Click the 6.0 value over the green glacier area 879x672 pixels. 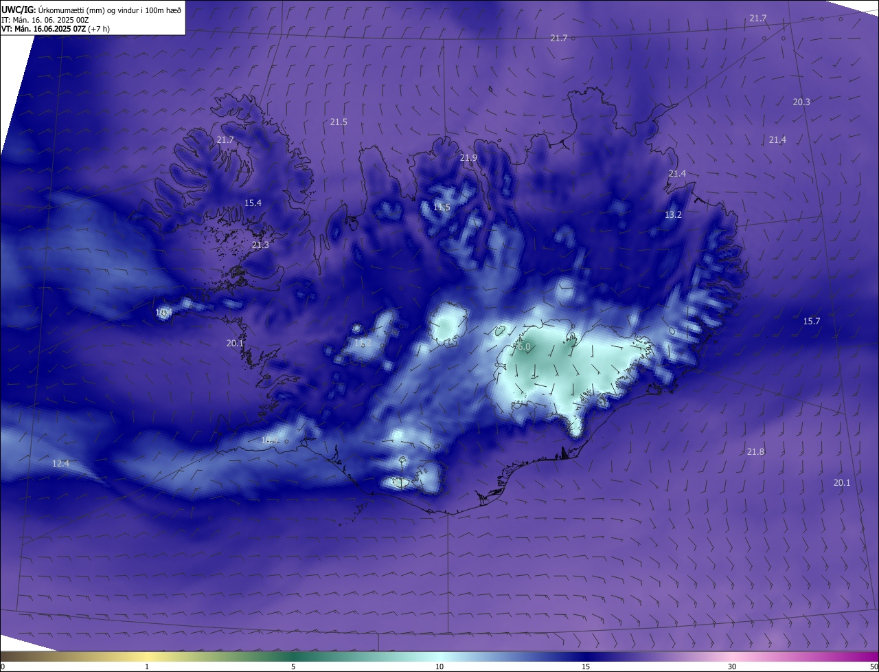pos(523,347)
